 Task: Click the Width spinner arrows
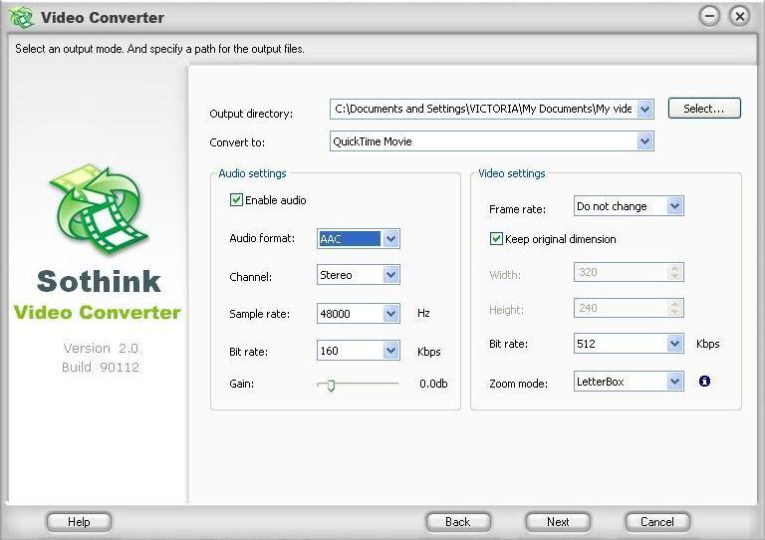tap(674, 272)
